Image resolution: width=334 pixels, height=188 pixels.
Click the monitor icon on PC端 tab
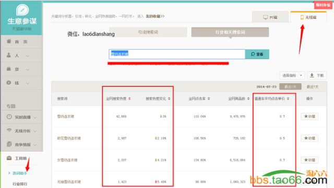(x=266, y=17)
